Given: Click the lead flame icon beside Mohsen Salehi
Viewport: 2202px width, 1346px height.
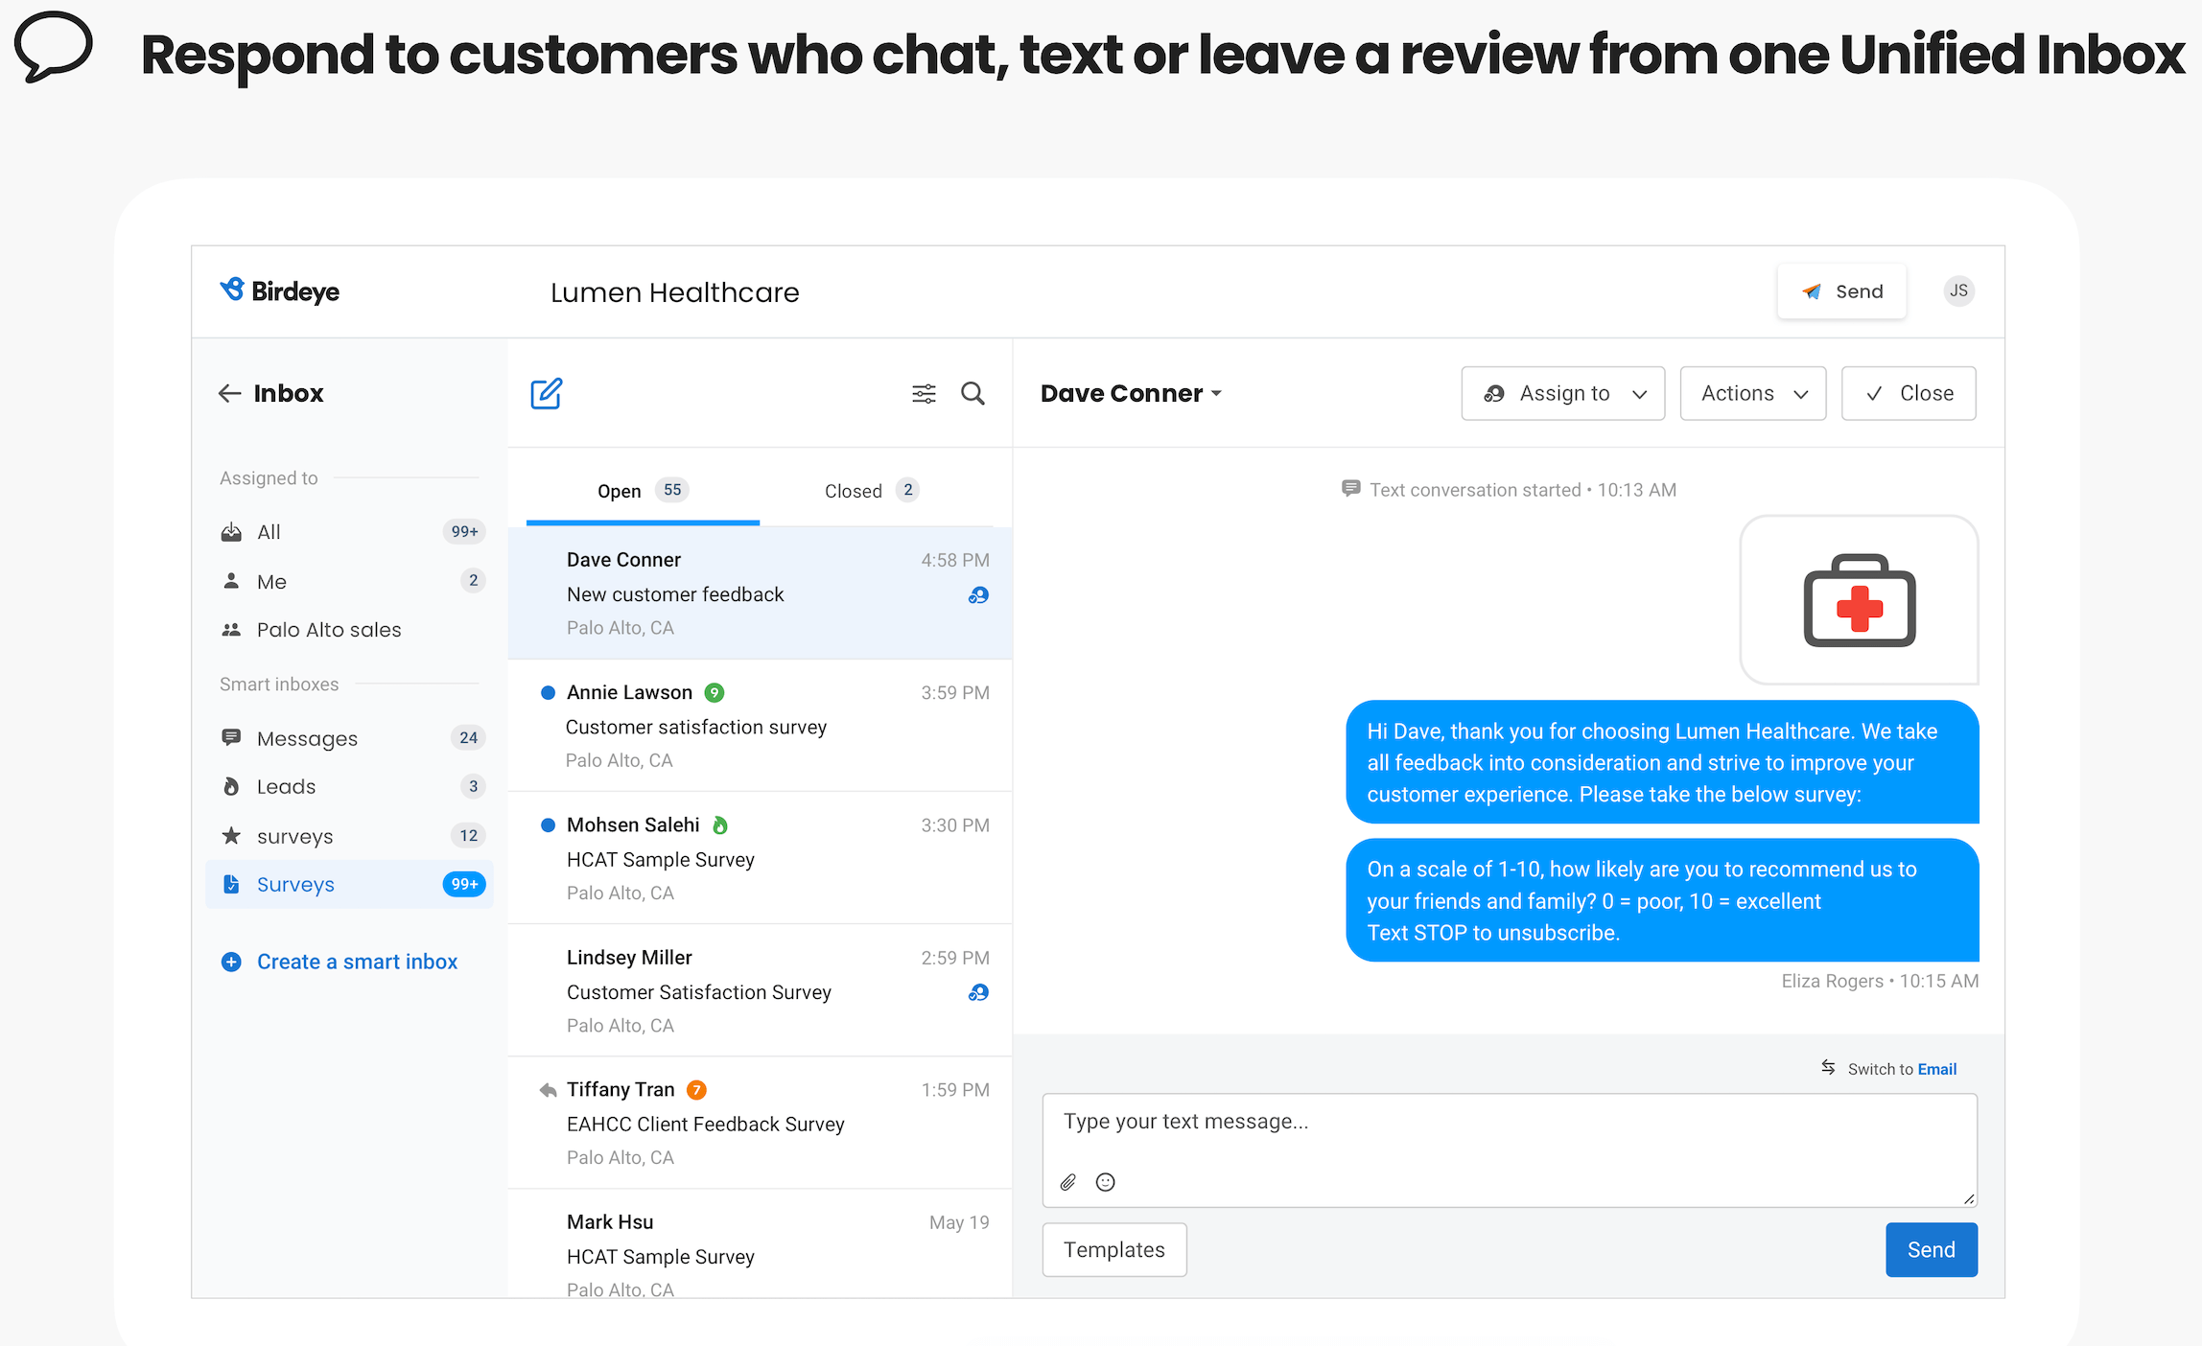Looking at the screenshot, I should (x=720, y=824).
